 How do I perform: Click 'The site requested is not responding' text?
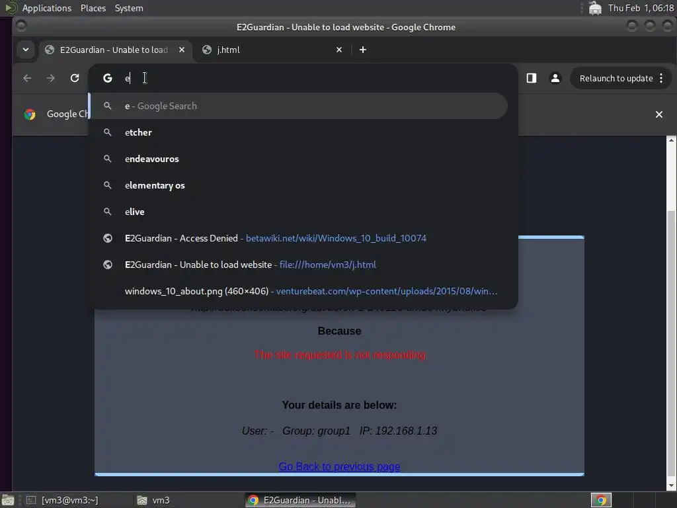(339, 355)
